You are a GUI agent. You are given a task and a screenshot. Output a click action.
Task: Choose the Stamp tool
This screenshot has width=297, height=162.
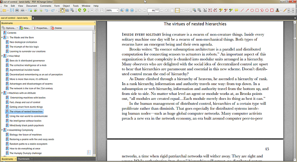[x=277, y=10]
